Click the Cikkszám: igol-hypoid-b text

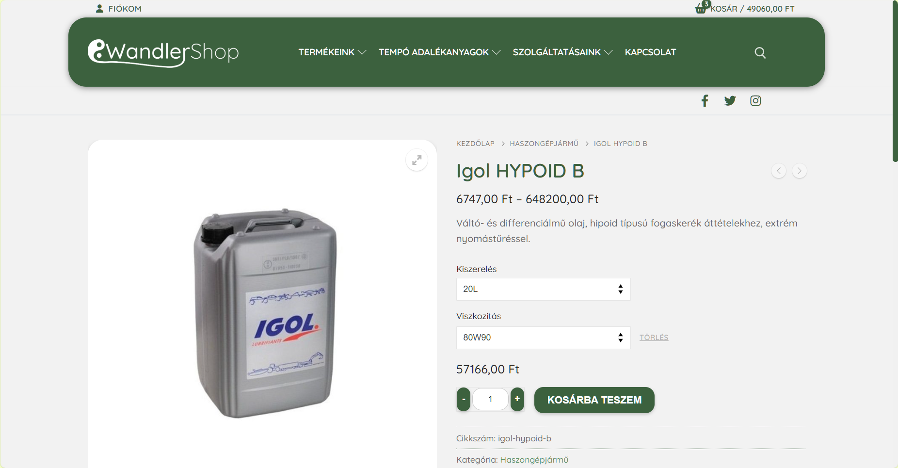point(503,438)
